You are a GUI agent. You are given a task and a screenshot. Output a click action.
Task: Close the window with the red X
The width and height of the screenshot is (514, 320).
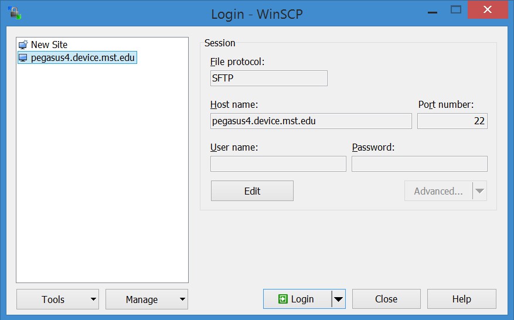(x=488, y=10)
